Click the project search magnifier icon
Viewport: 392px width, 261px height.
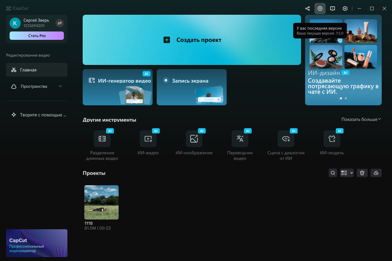click(333, 173)
